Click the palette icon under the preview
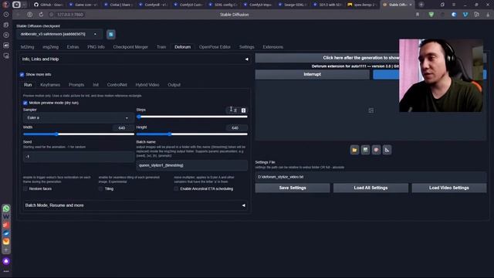The image size is (494, 278). coord(376,150)
